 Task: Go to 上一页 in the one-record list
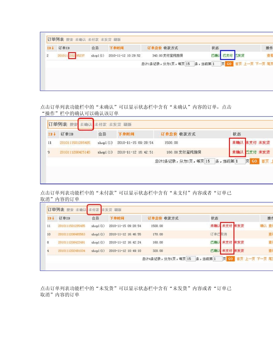point(249,64)
